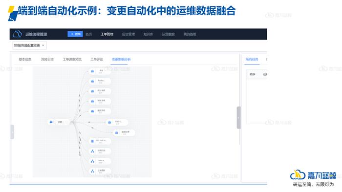This screenshot has width=342, height=192.
Task: Open the 工单管理 navigation item
Action: coord(107,34)
